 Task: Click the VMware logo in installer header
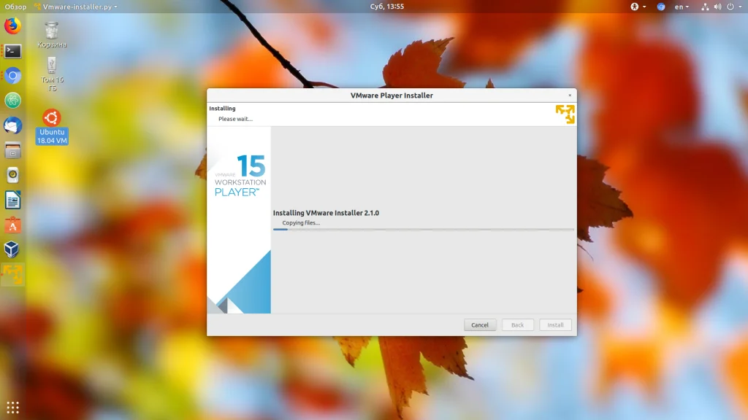pyautogui.click(x=565, y=114)
